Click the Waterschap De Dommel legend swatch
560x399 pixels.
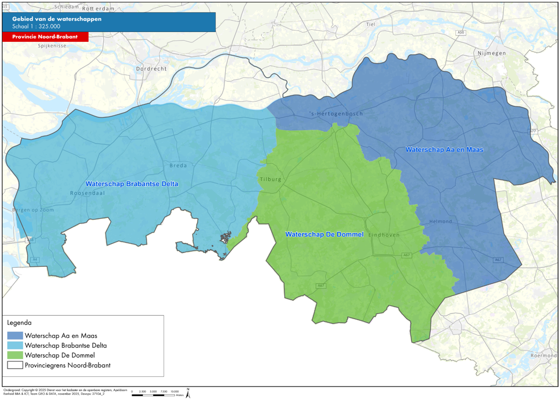click(15, 355)
